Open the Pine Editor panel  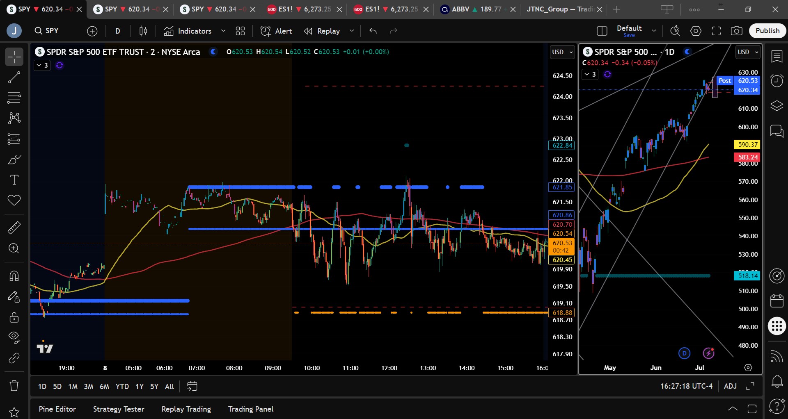(57, 409)
